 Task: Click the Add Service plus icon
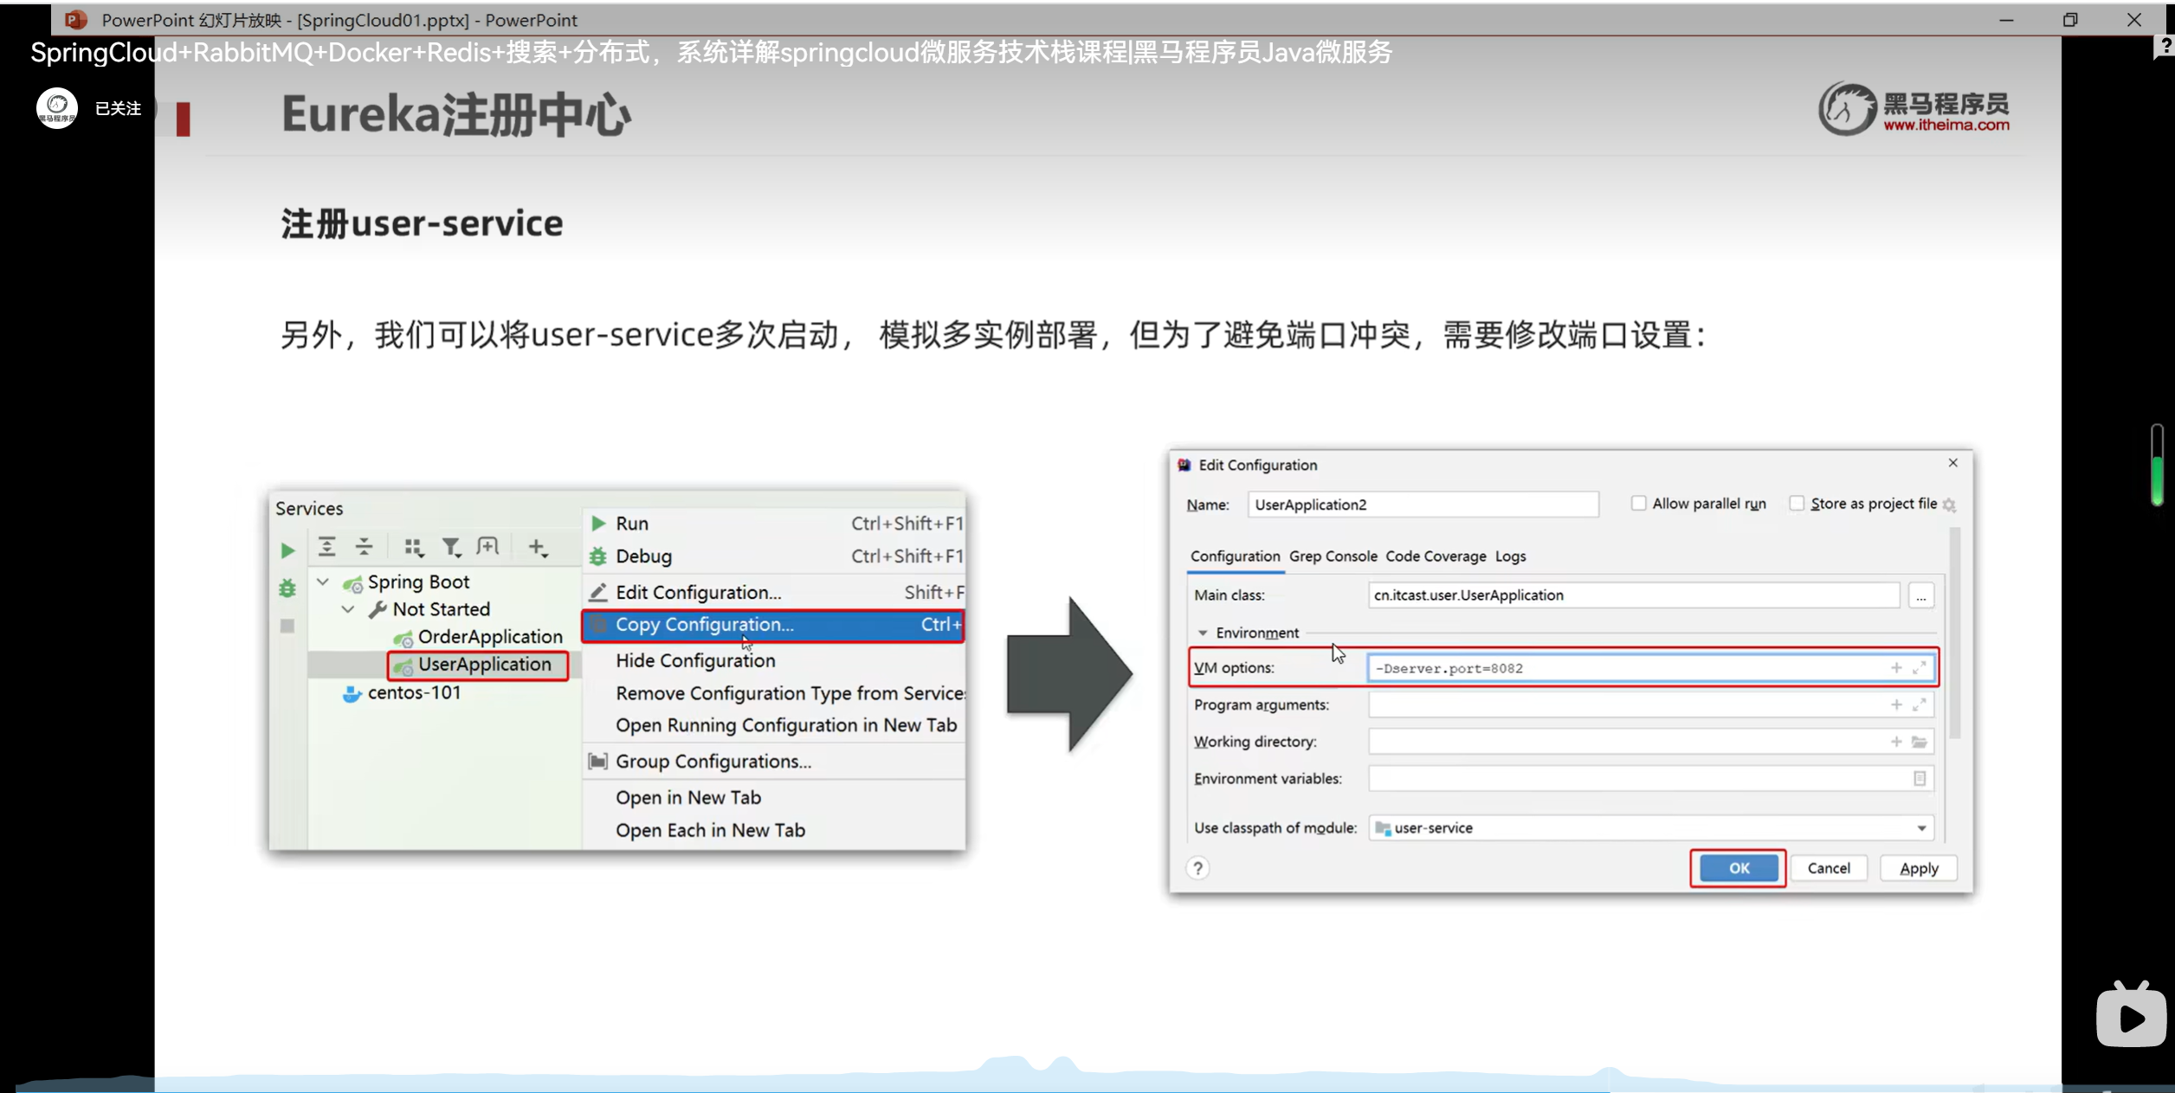coord(537,547)
